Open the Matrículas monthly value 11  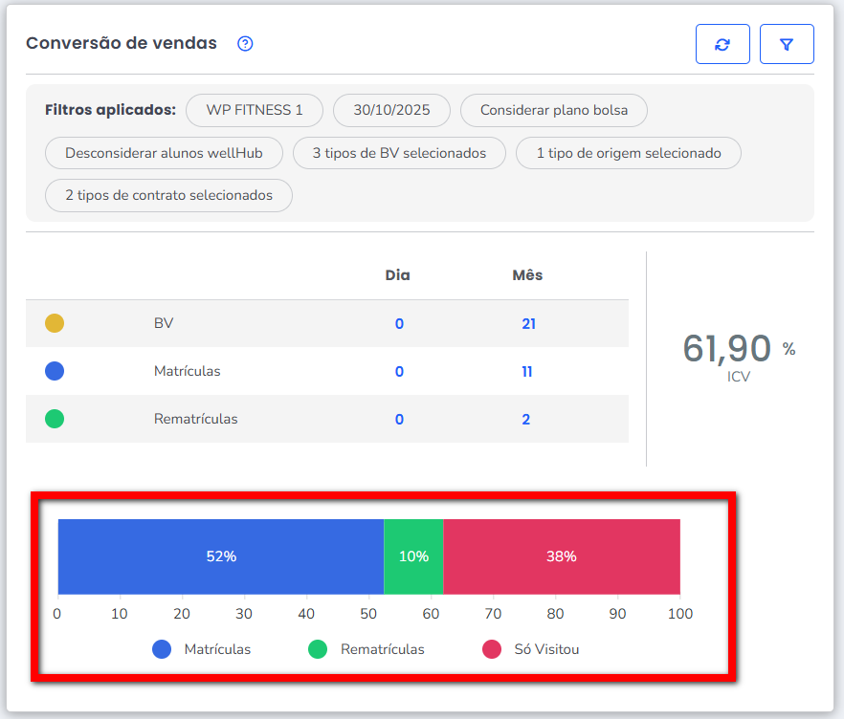pos(527,372)
